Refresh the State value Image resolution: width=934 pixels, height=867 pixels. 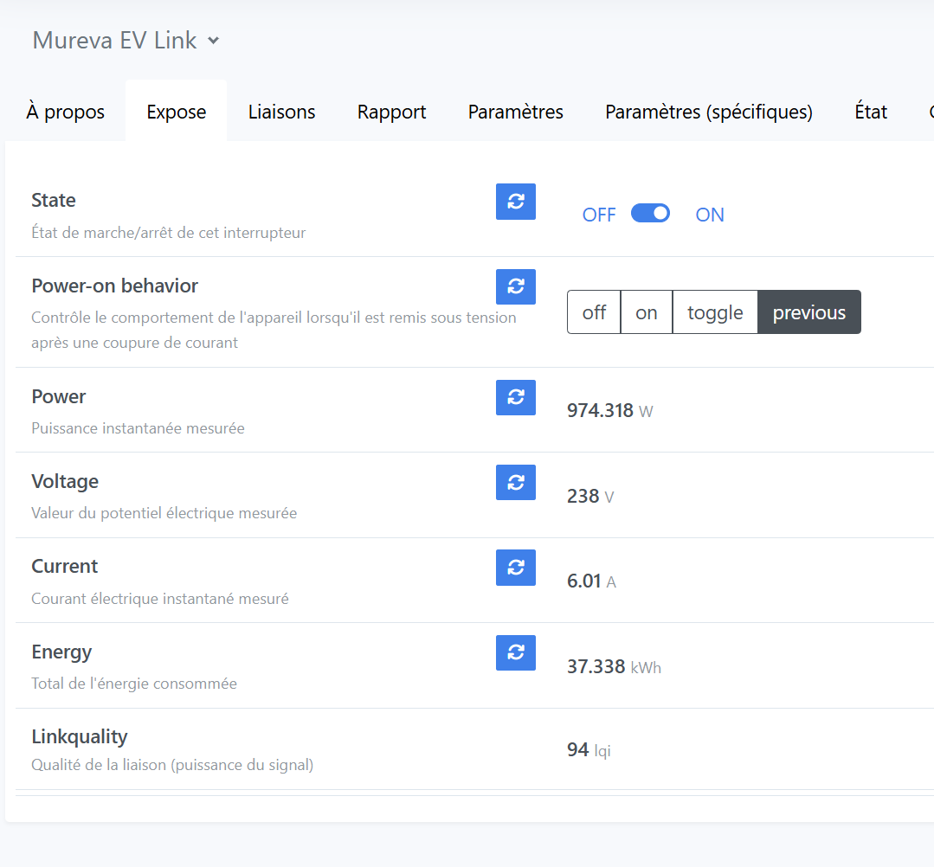(516, 202)
